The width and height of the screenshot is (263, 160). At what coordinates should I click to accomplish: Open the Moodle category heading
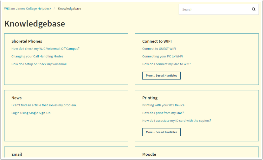149,154
